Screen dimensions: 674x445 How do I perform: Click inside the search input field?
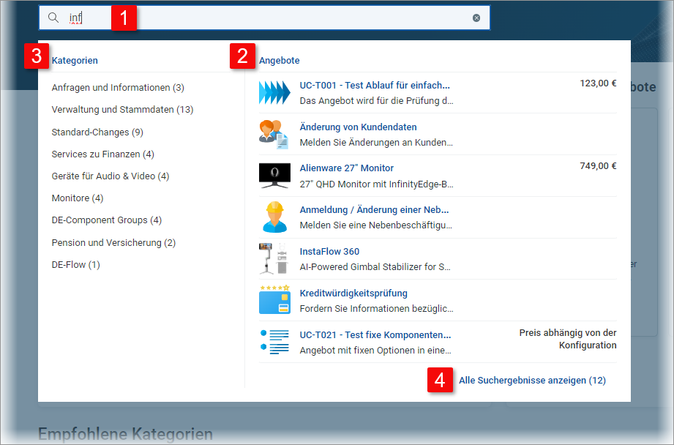pos(293,18)
